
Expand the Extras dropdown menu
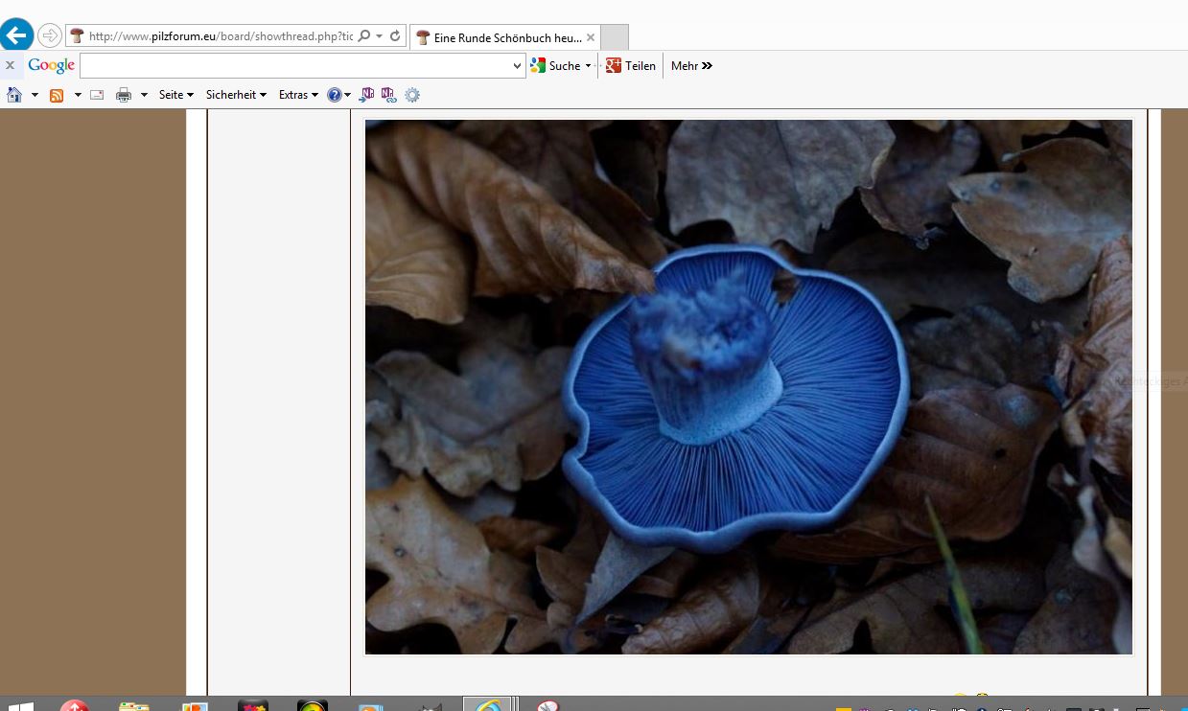point(298,95)
